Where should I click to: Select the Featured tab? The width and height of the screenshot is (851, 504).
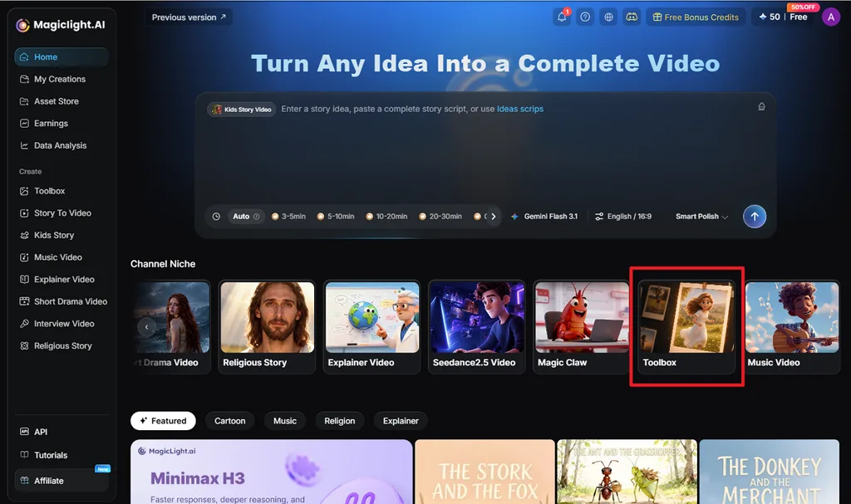[163, 421]
